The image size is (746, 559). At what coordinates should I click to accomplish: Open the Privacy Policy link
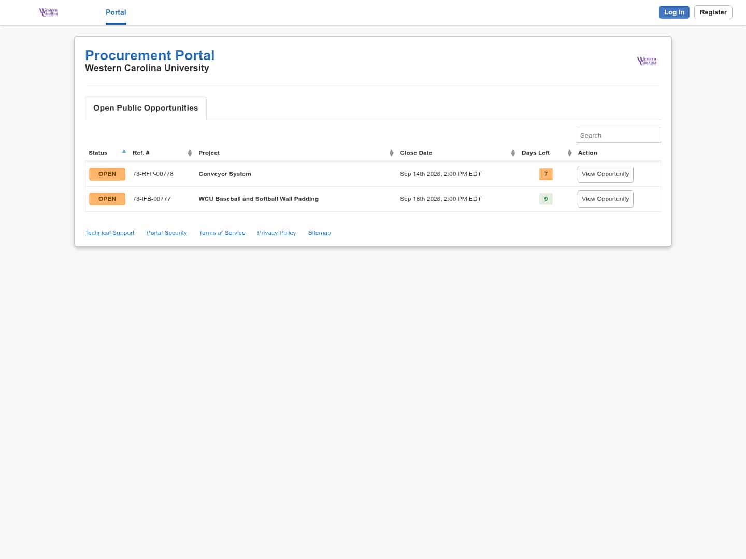pyautogui.click(x=277, y=233)
